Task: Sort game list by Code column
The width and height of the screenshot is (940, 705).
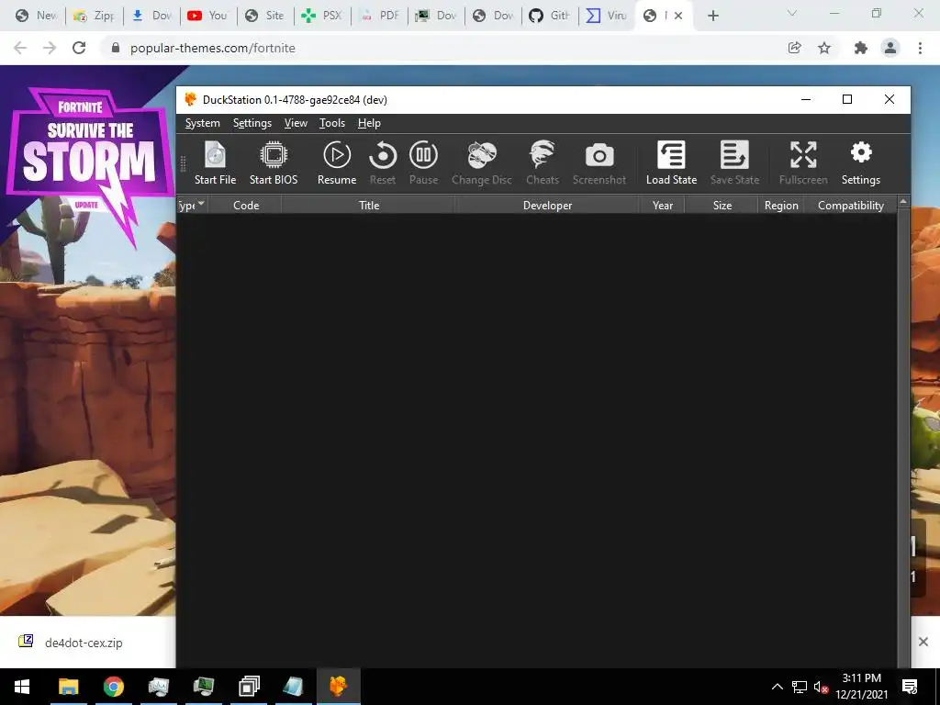Action: [x=246, y=205]
